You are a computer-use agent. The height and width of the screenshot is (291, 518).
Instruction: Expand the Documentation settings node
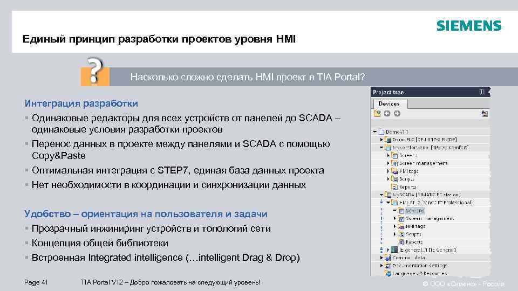point(381,266)
